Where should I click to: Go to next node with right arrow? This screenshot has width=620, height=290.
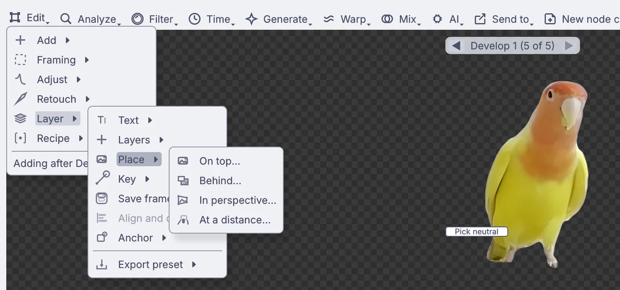tap(569, 46)
